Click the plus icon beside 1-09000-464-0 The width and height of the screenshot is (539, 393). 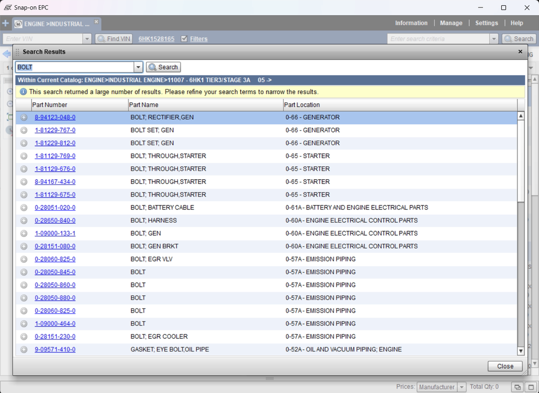pyautogui.click(x=24, y=324)
